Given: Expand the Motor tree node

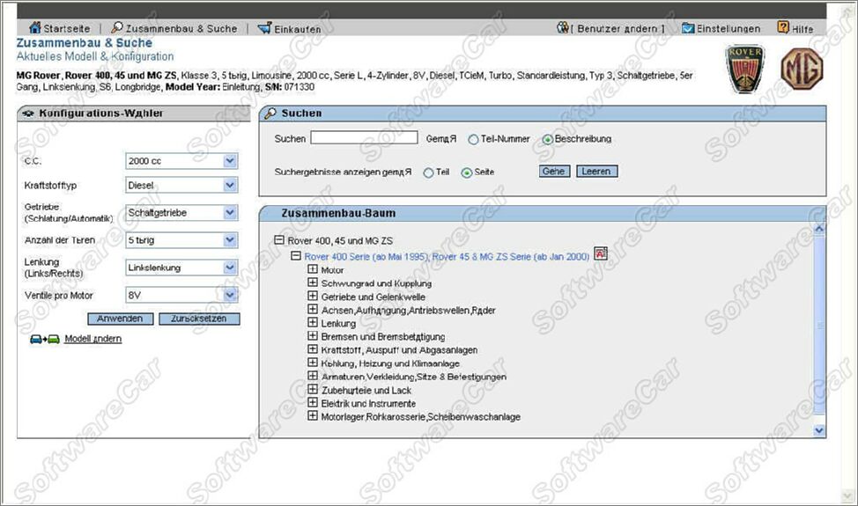Looking at the screenshot, I should point(312,269).
